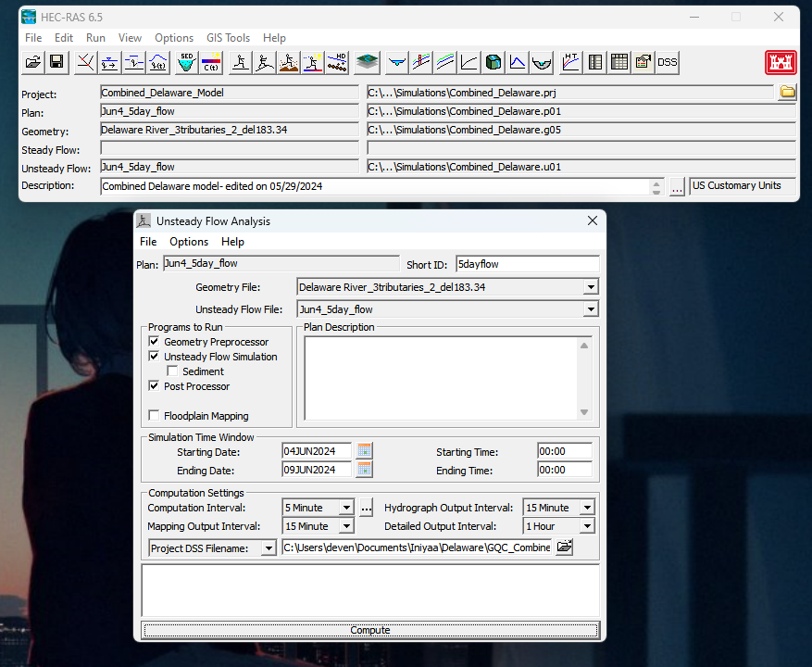Open the quasi-unsteady flow data icon
812x667 pixels.
pos(133,63)
